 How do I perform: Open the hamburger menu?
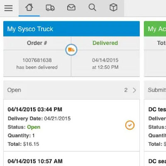coord(8,8)
